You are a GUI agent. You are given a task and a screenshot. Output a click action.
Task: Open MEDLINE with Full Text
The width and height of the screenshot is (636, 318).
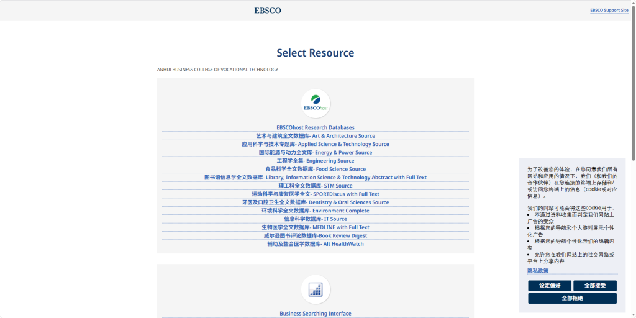(x=316, y=227)
